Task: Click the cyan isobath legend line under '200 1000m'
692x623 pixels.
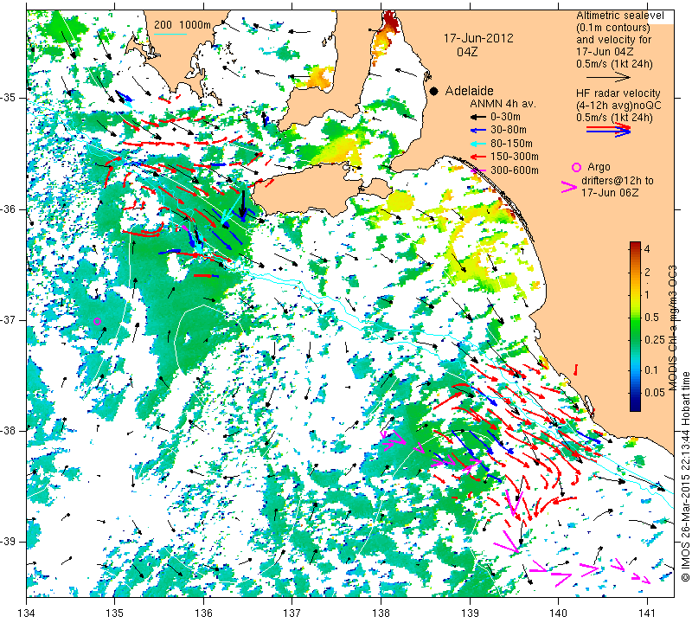Action: (170, 34)
